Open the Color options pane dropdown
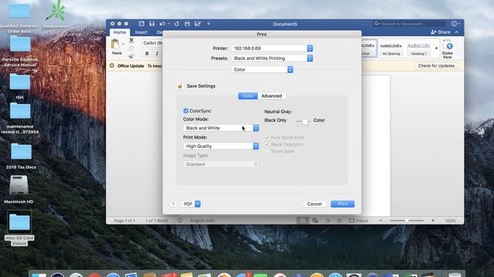494x277 pixels. [x=262, y=69]
